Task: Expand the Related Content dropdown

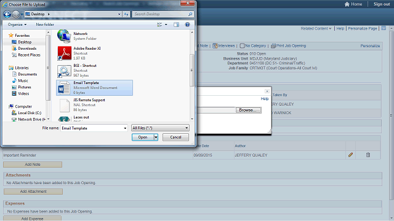Action: (x=316, y=29)
